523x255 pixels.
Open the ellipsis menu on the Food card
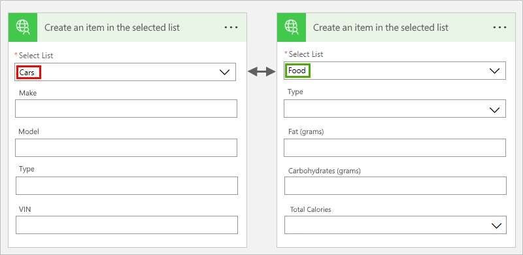coord(499,27)
